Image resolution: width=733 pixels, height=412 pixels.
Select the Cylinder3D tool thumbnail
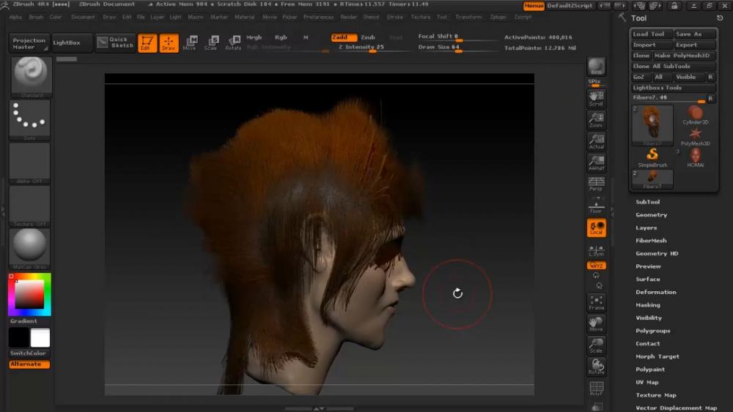(x=695, y=113)
